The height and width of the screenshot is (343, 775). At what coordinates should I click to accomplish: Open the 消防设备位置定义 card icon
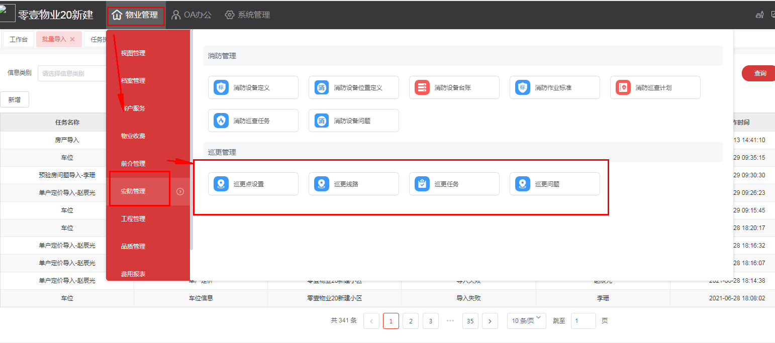point(322,87)
